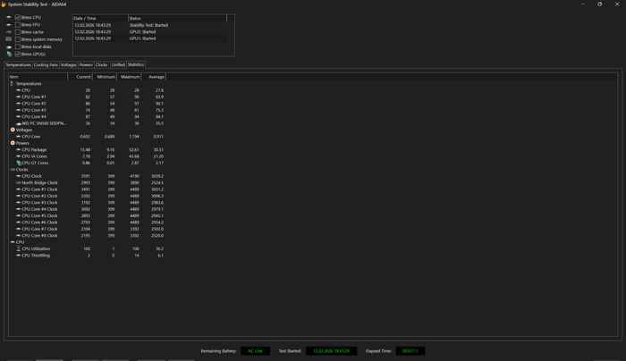Click the CPU GT Cores icon
Screen dimensions: 626x361
pos(18,163)
